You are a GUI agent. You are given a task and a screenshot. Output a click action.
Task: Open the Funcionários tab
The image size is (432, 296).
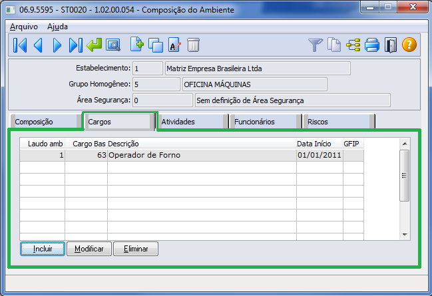tap(266, 122)
